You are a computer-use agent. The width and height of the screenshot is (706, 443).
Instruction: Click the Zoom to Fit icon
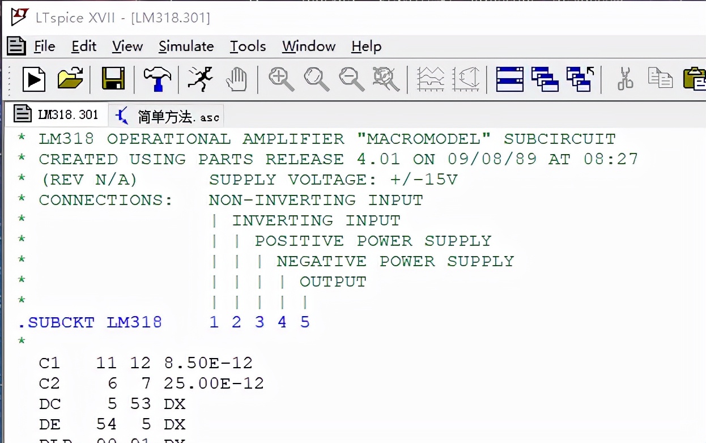[386, 79]
